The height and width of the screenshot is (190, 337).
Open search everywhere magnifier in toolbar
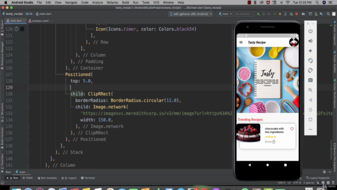click(328, 14)
